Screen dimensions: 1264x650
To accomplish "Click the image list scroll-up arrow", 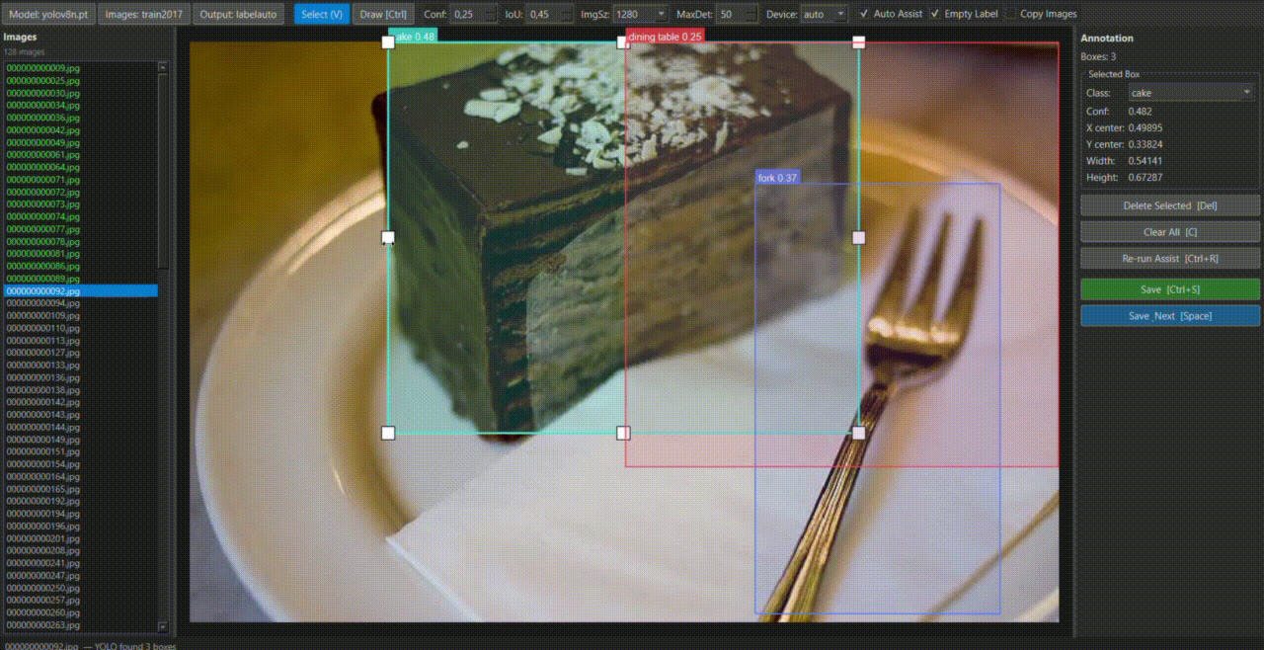I will pos(163,68).
